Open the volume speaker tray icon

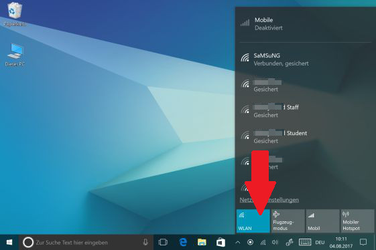coord(275,243)
